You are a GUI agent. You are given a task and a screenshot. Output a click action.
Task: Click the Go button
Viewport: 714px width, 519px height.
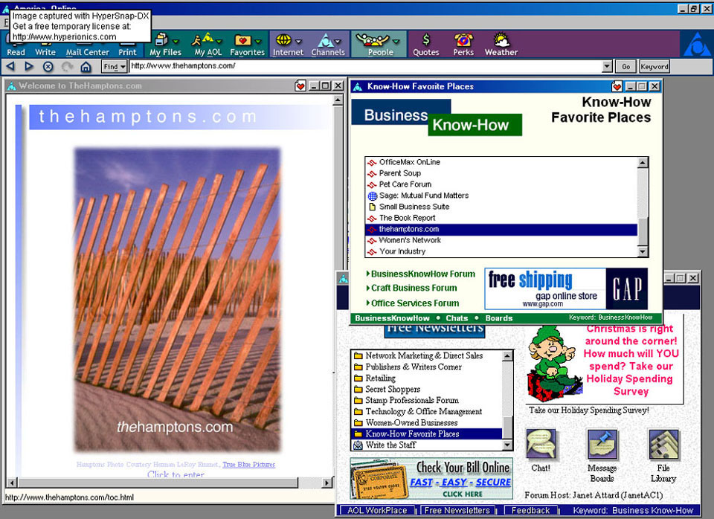click(625, 67)
